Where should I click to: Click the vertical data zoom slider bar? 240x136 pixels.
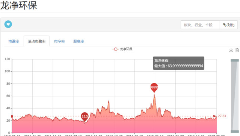coord(235,96)
